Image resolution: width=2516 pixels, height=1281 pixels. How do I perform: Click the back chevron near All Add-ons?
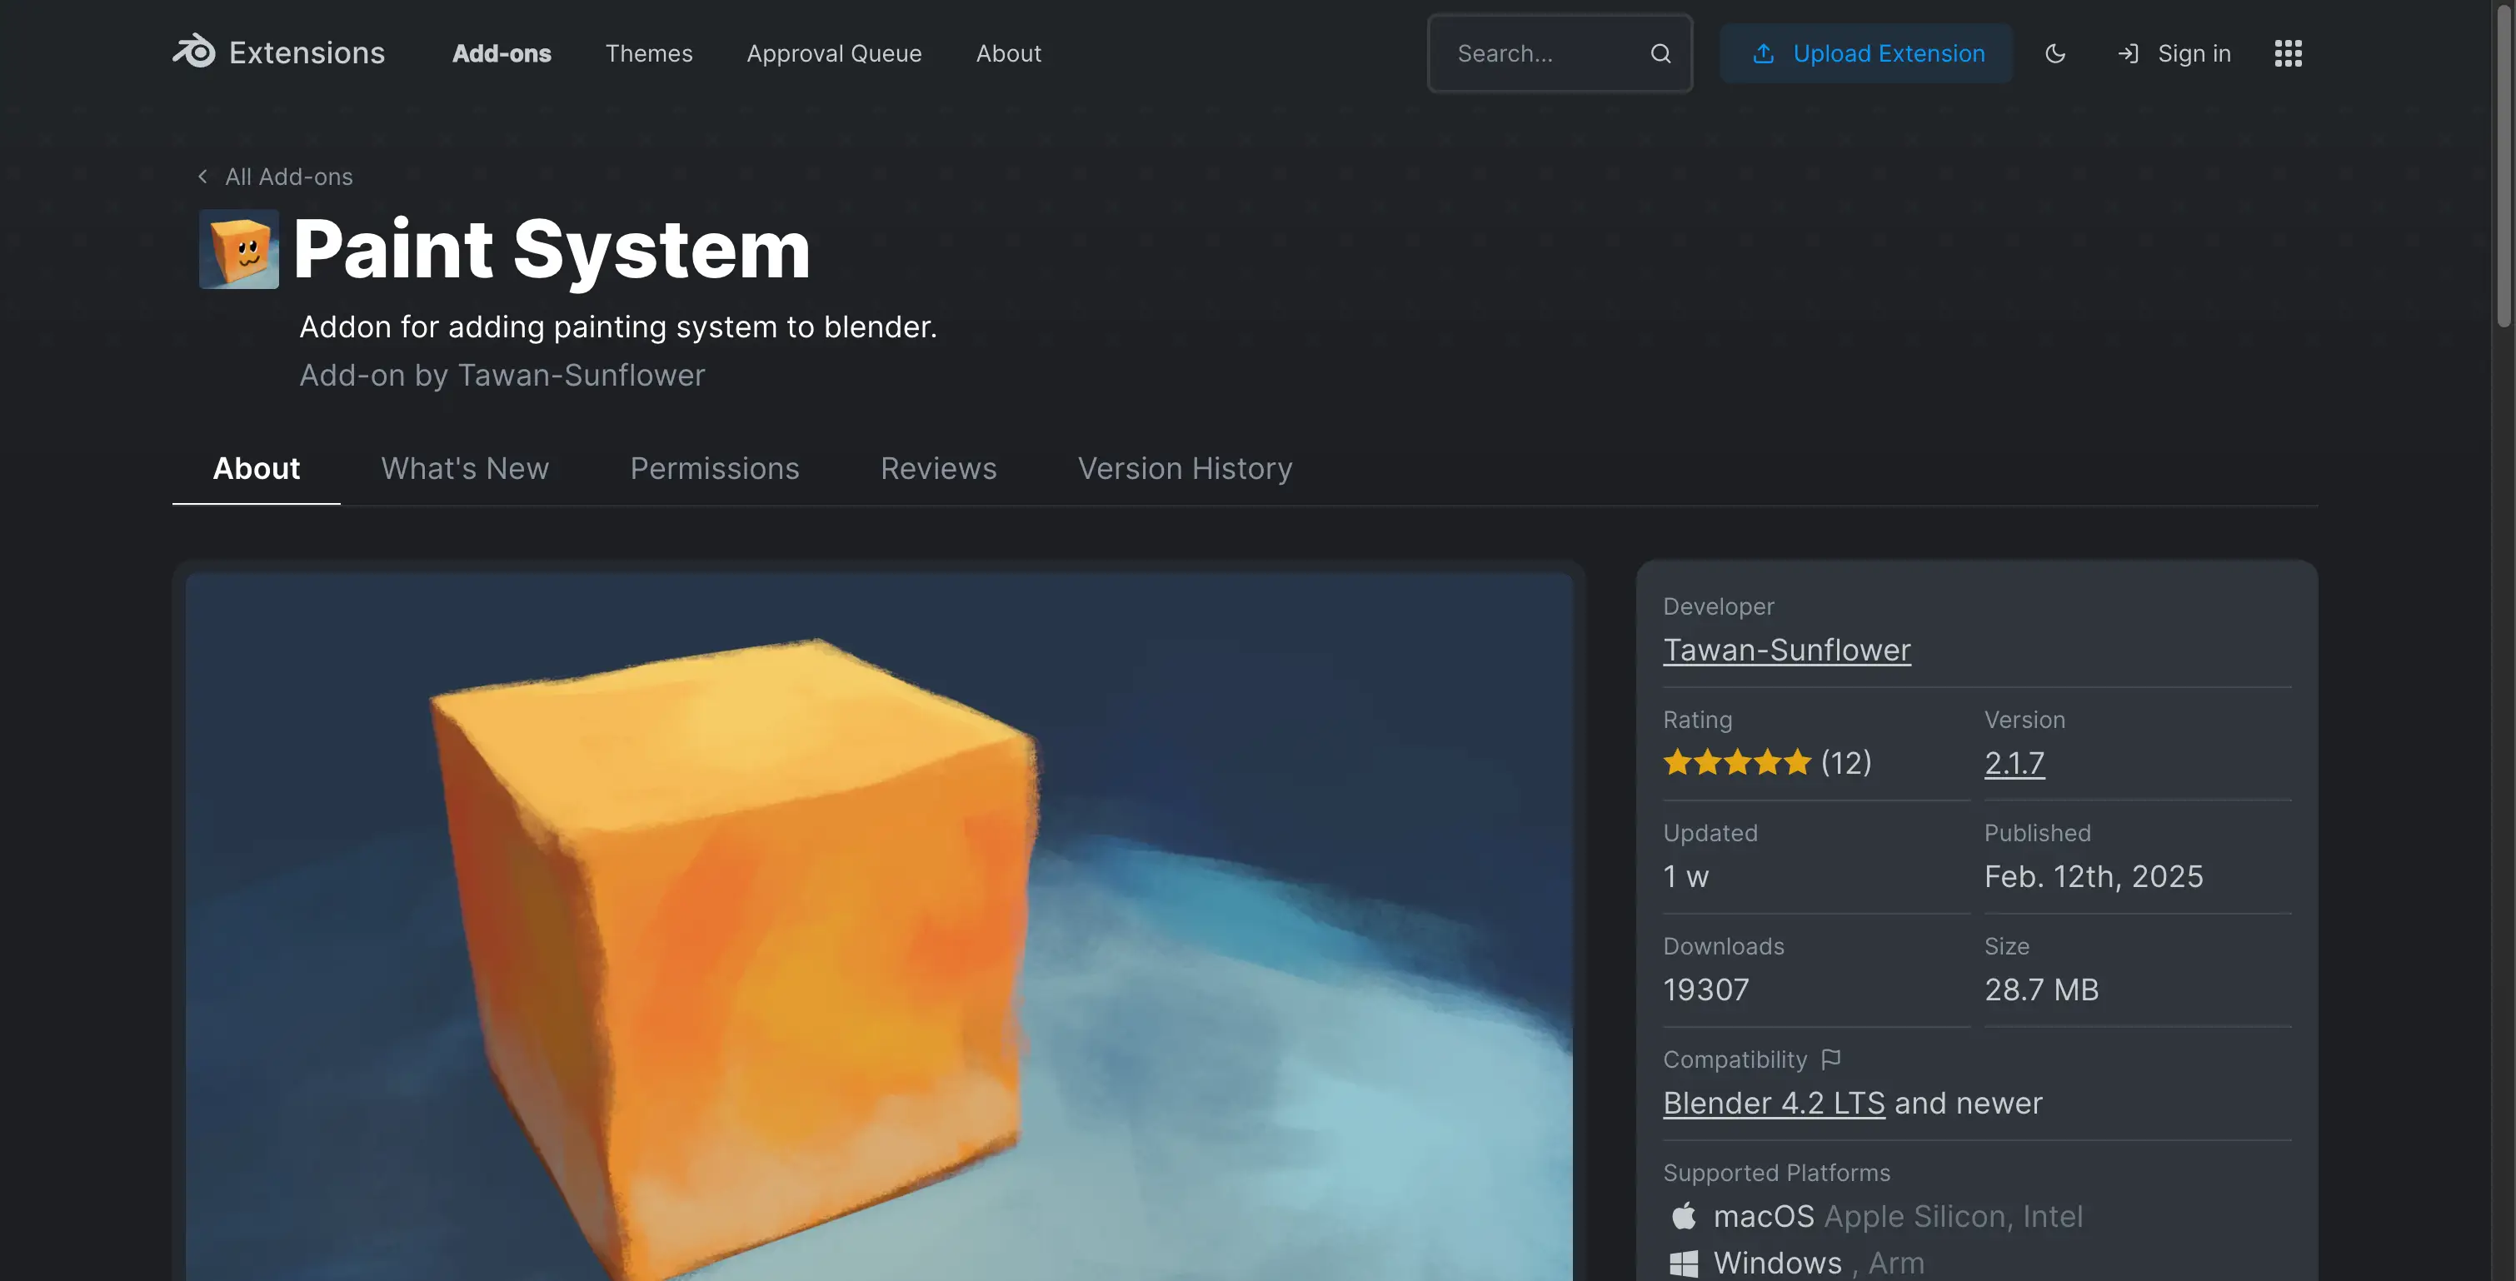[x=202, y=176]
